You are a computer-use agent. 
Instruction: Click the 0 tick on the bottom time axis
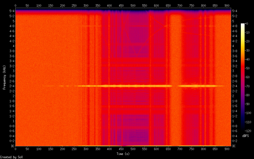15,149
